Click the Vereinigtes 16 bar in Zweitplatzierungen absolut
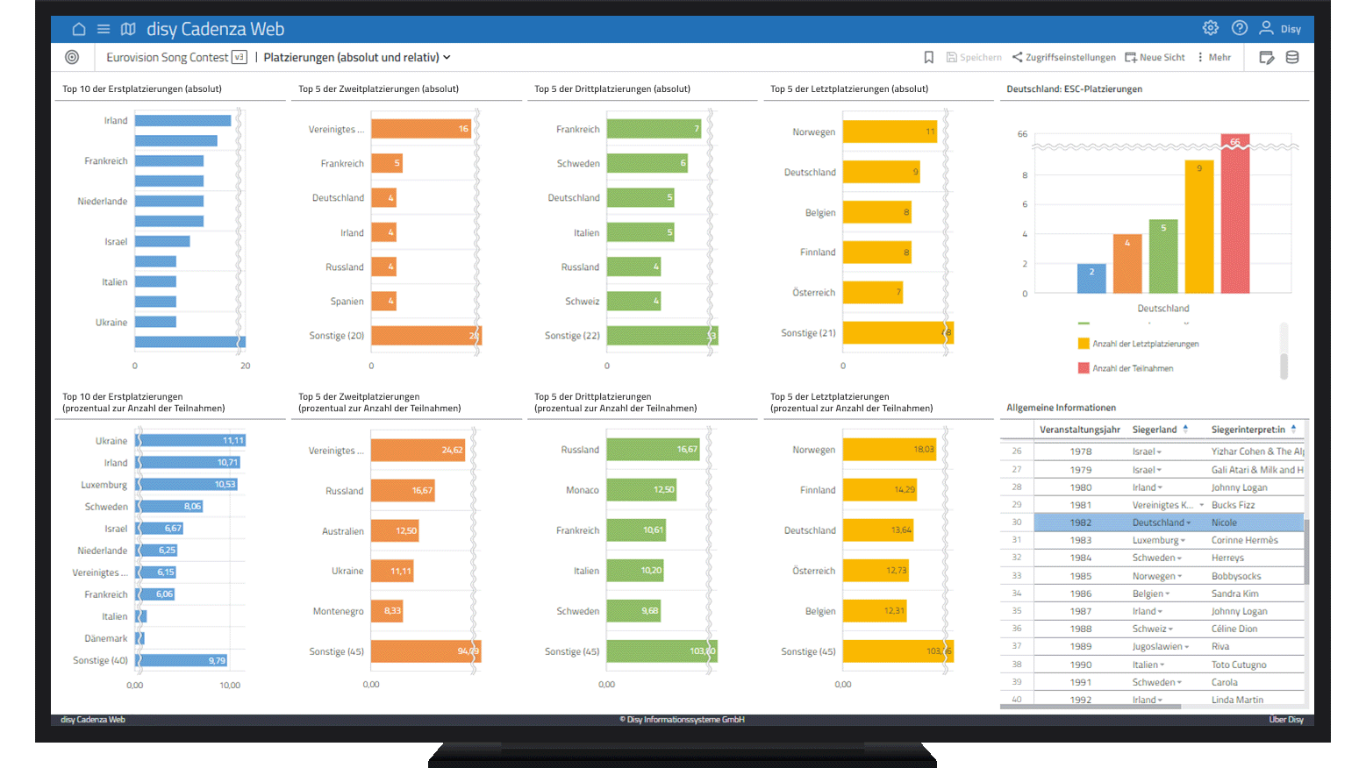This screenshot has width=1366, height=768. (x=421, y=129)
